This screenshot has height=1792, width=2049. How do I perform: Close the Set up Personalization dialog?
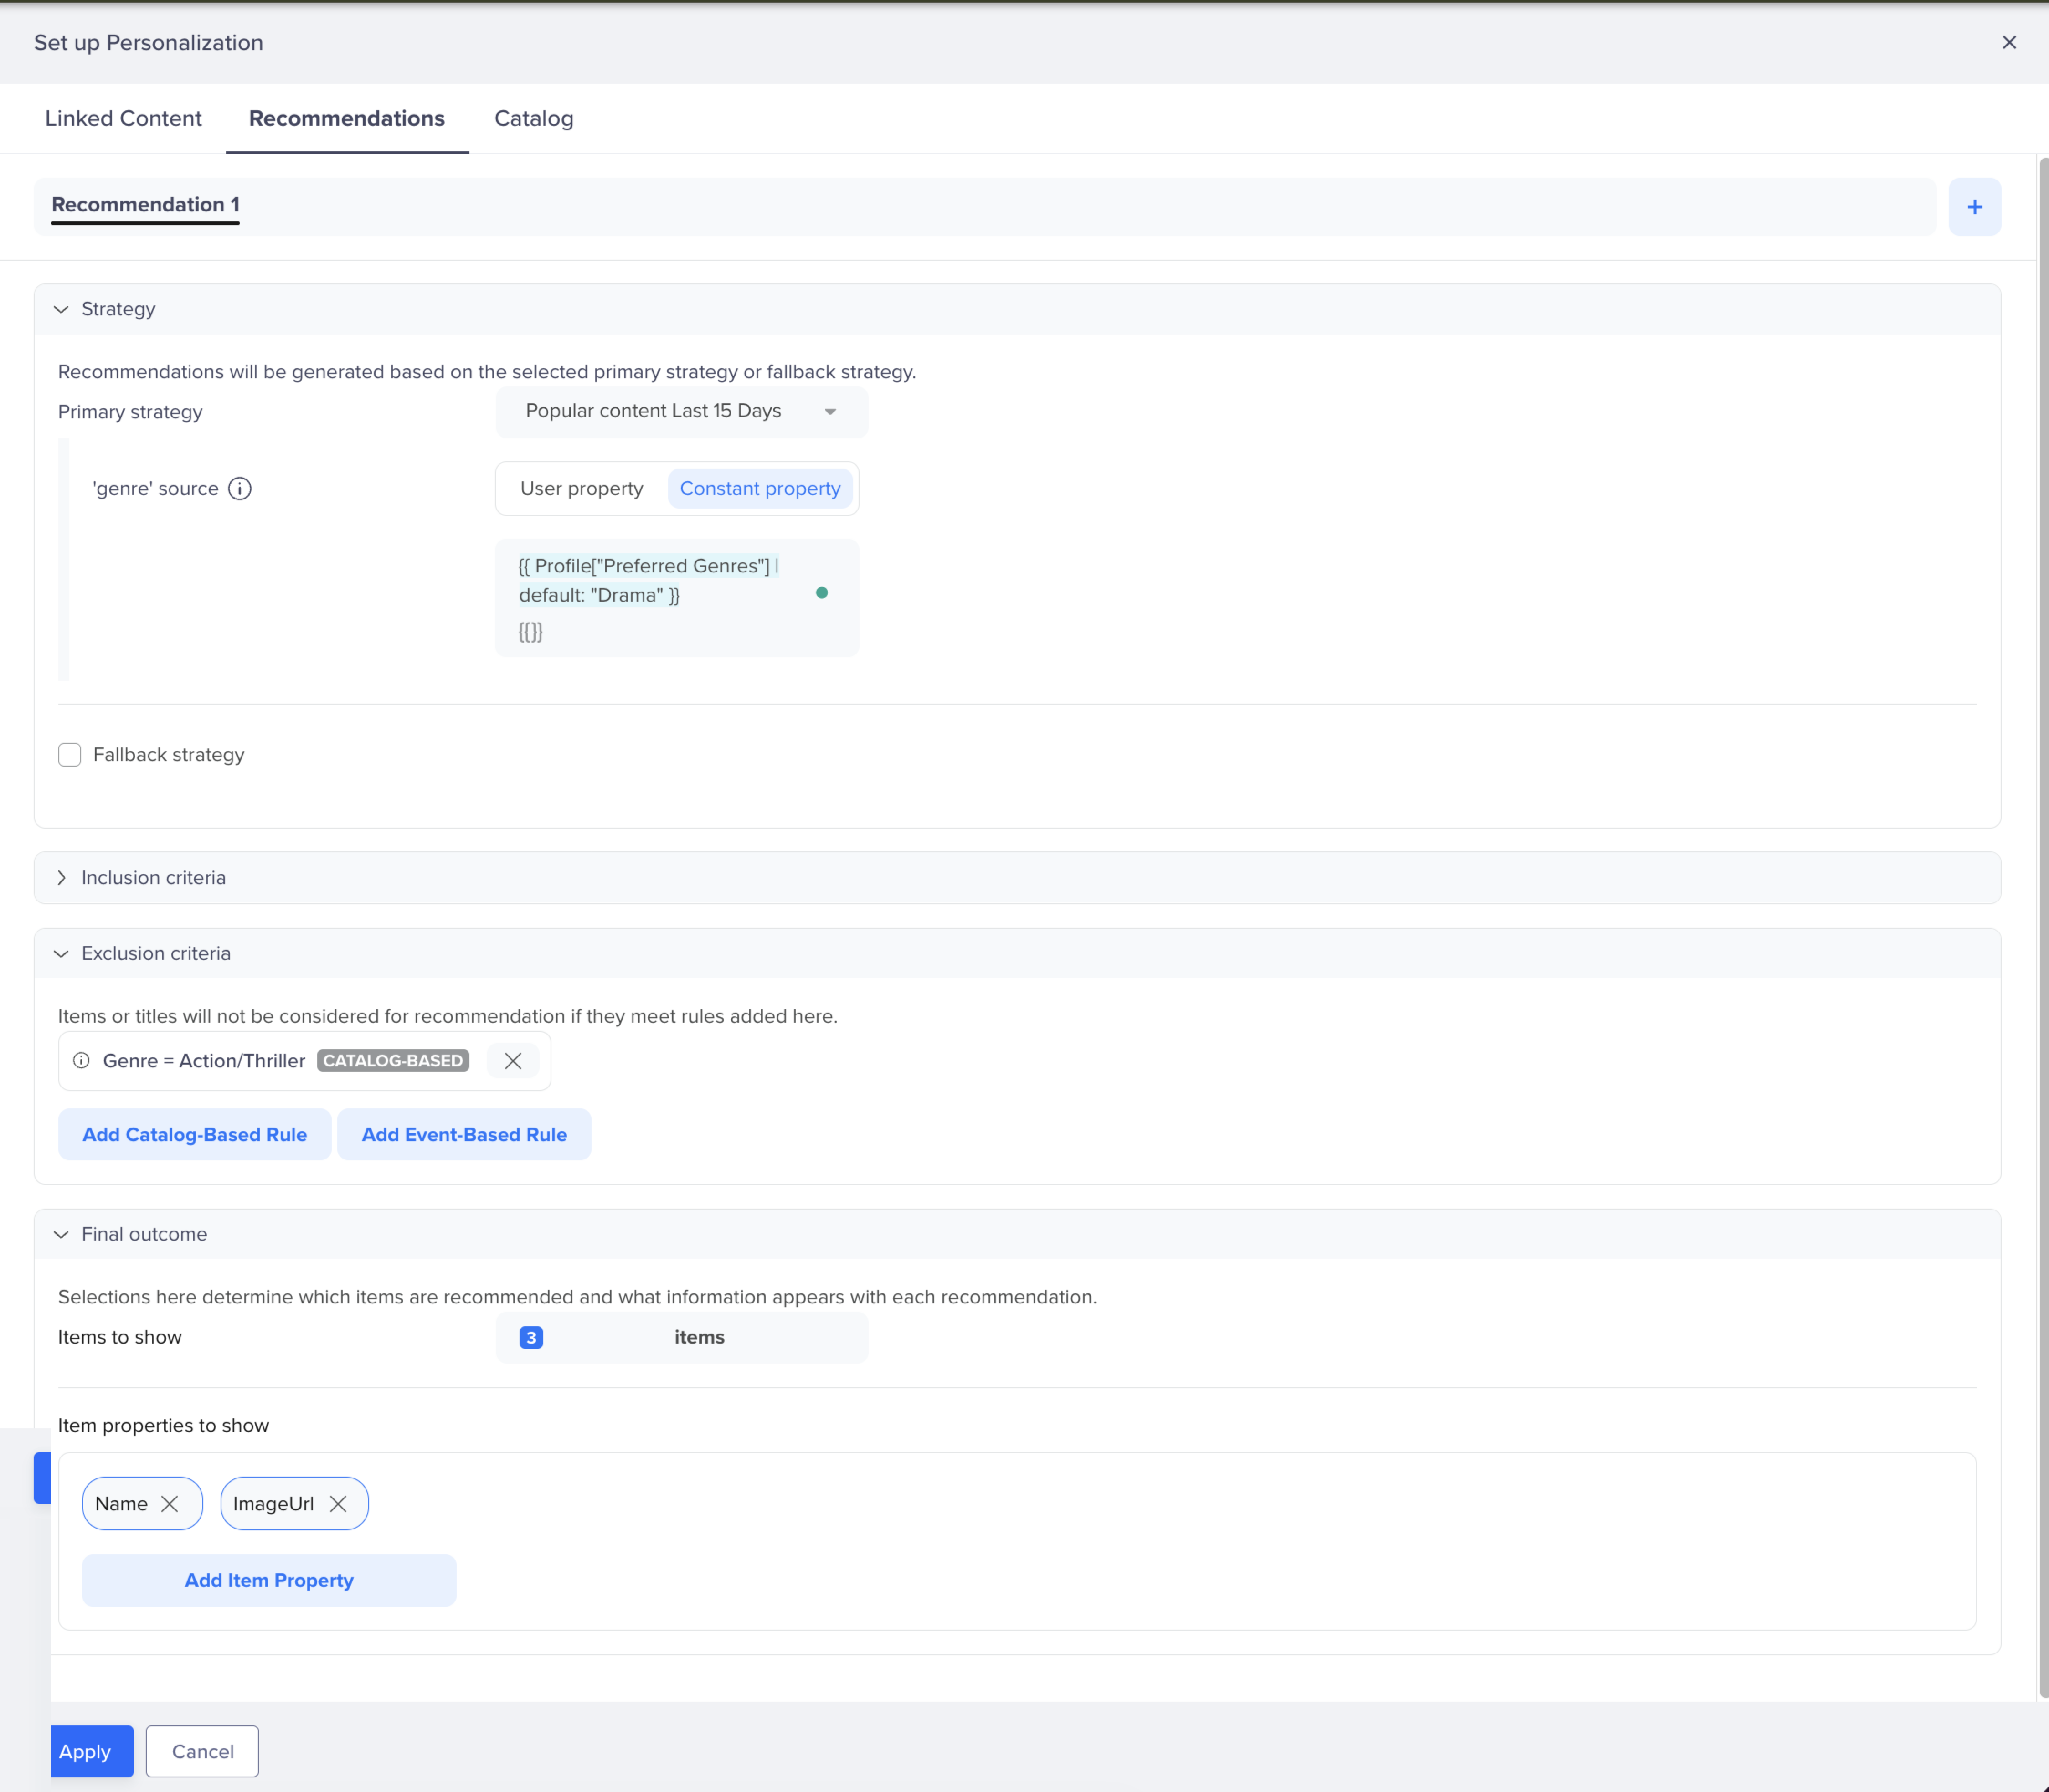(2009, 42)
